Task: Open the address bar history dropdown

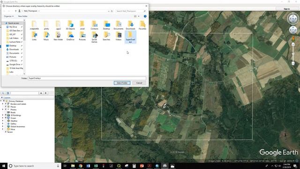Action: click(108, 11)
